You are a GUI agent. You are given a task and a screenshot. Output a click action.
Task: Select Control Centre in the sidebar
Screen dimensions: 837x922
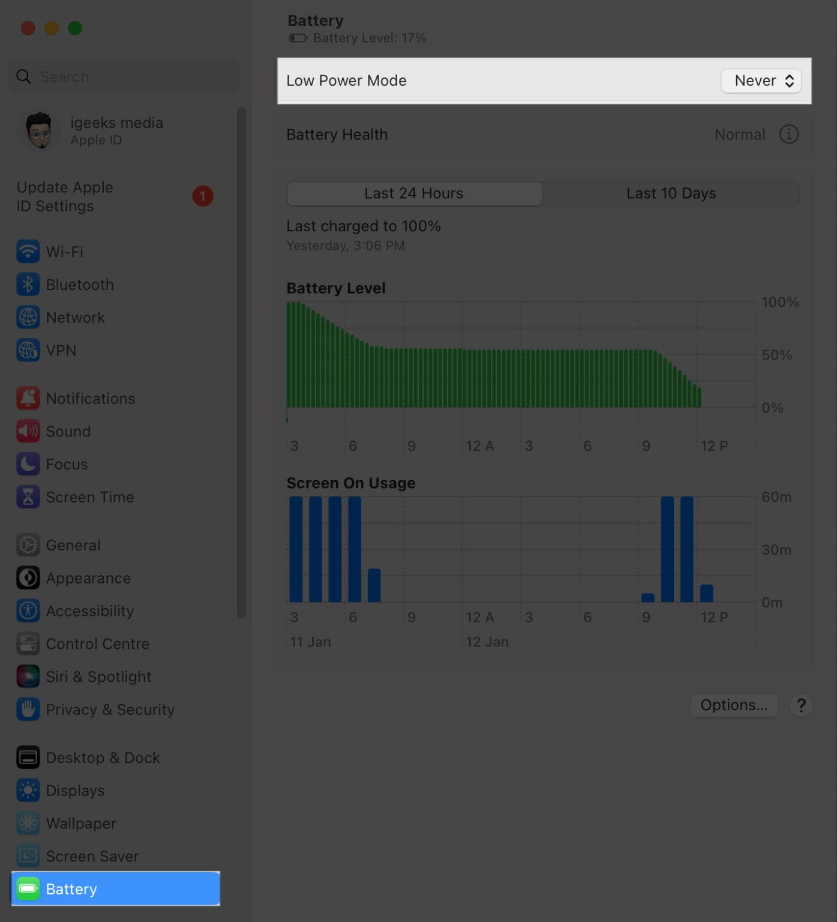[97, 643]
